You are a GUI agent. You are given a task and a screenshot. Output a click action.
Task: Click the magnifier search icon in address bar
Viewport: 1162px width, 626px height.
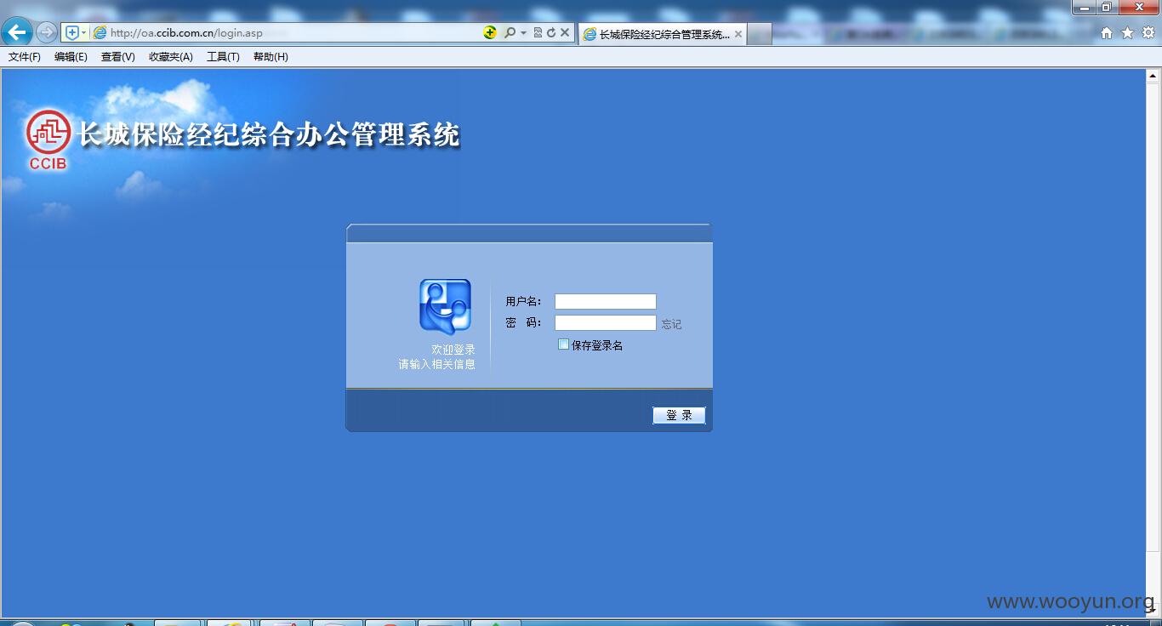(x=510, y=32)
